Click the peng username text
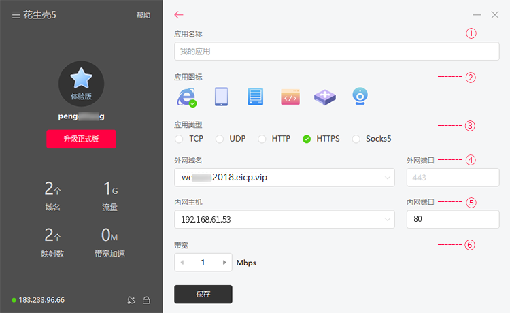 click(82, 116)
